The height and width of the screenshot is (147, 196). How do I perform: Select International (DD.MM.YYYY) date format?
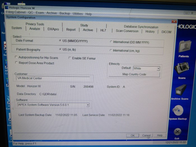[111, 42]
